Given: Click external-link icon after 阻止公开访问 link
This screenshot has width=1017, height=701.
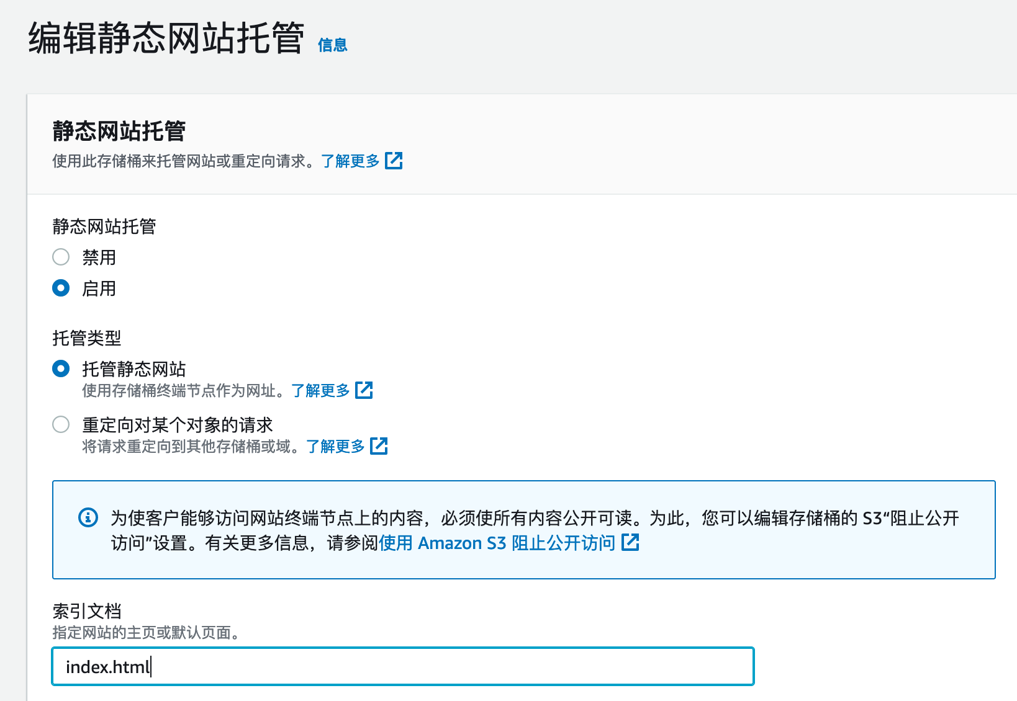Looking at the screenshot, I should [x=630, y=542].
